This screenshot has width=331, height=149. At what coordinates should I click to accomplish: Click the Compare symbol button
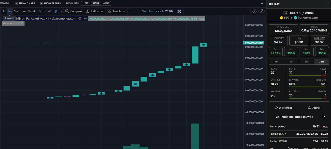click(x=74, y=11)
